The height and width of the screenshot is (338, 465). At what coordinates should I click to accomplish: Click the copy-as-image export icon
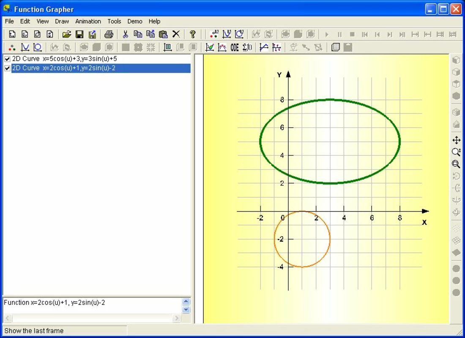click(150, 34)
